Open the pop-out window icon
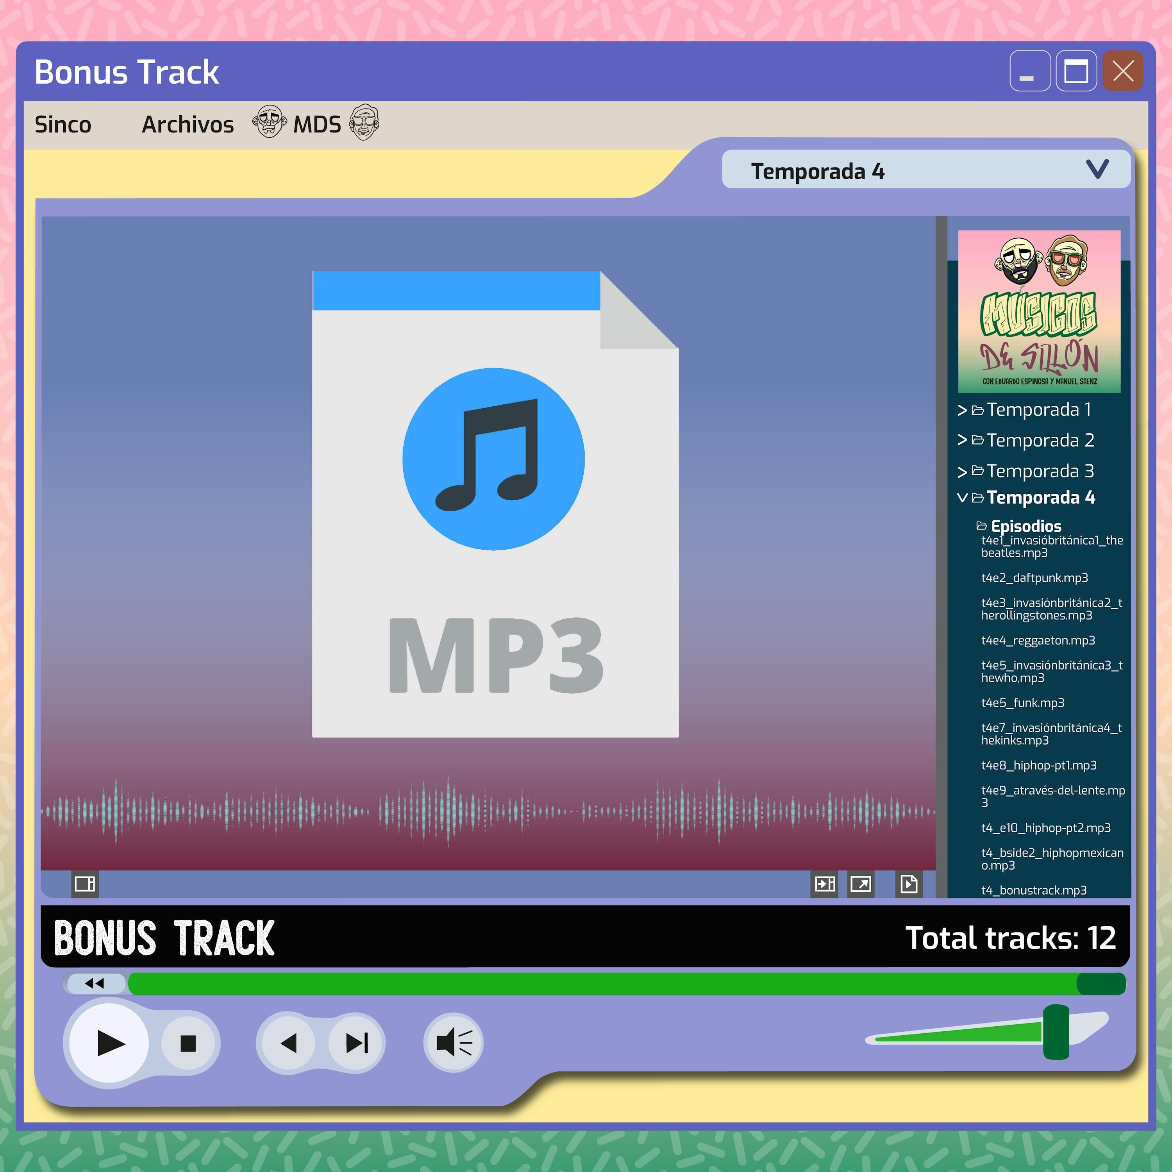 coord(861,884)
